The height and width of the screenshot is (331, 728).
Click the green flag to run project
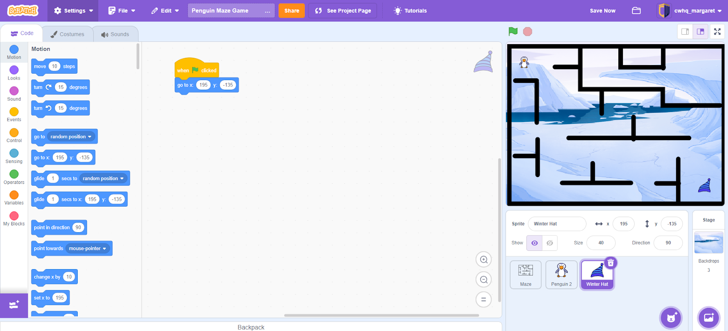(513, 31)
